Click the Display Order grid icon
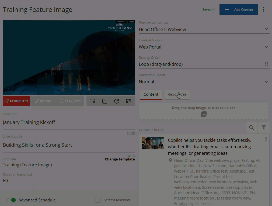Viewport: 272px width, 206px height. (266, 64)
